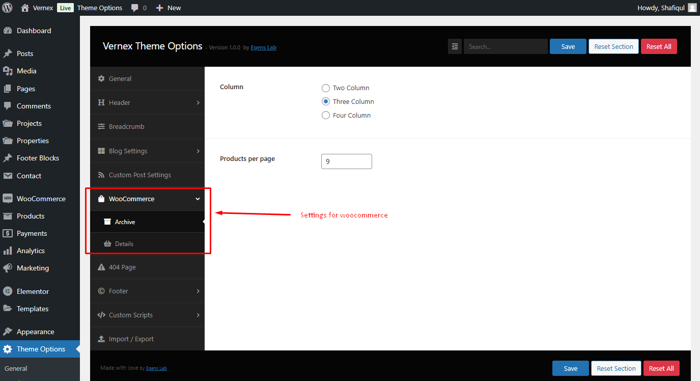
Task: Click the Products per page input
Action: (347, 161)
